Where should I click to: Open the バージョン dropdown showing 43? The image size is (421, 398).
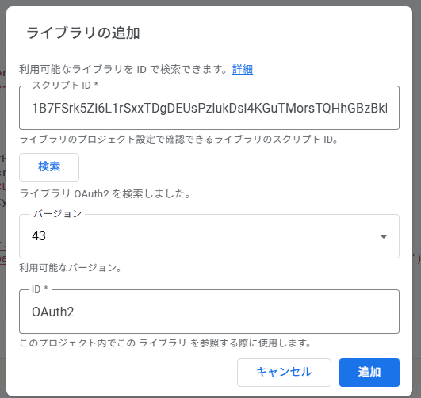(209, 236)
